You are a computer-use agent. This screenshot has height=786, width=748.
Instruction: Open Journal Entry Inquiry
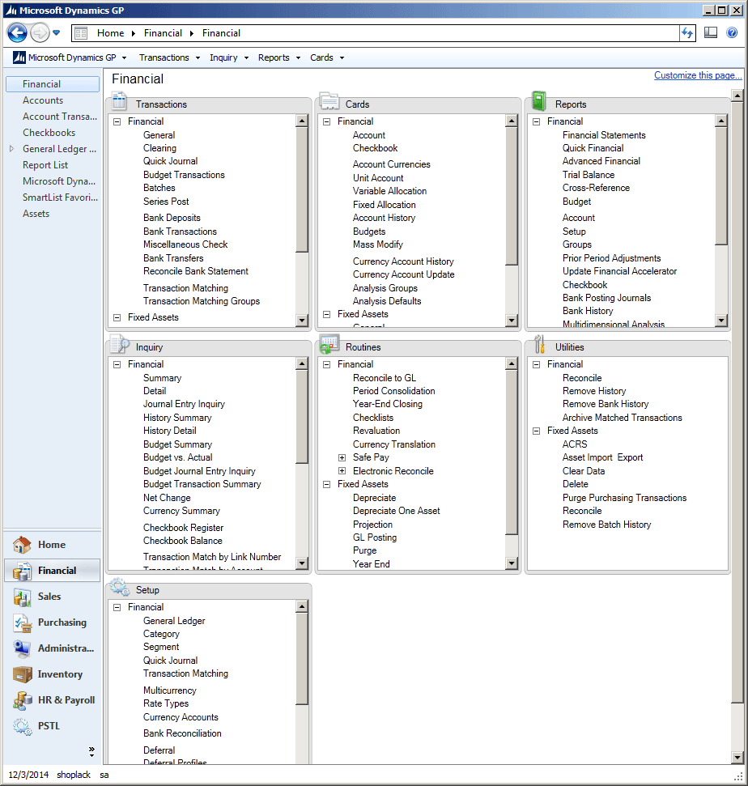tap(184, 404)
